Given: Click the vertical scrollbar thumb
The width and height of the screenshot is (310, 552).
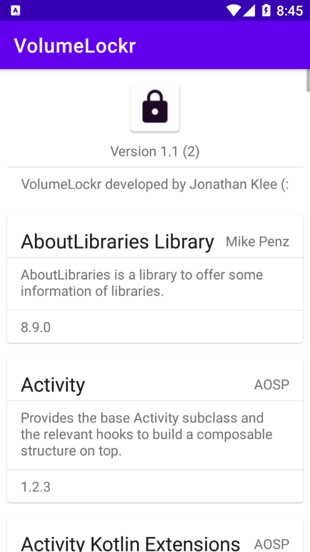Looking at the screenshot, I should 308,80.
